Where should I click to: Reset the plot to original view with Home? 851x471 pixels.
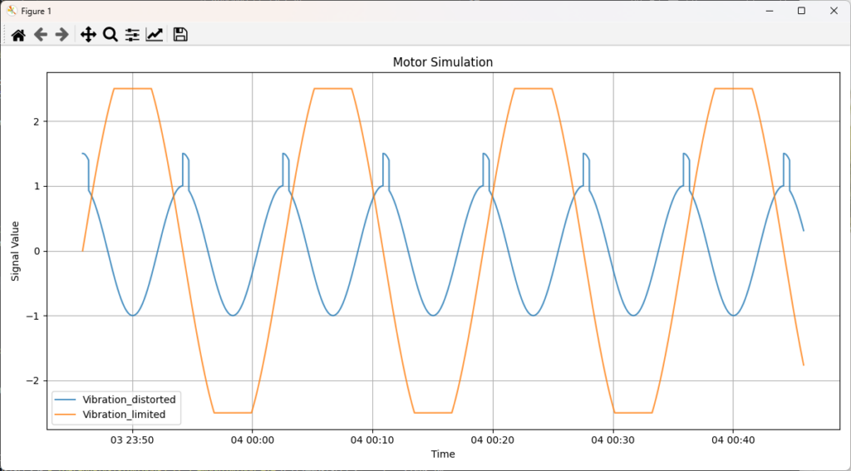(x=18, y=34)
